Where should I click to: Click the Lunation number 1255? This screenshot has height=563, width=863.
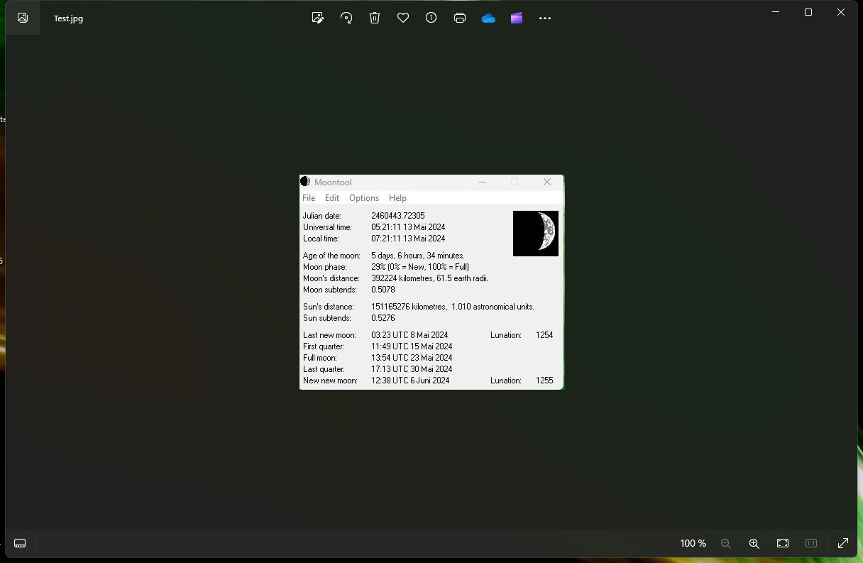point(544,381)
